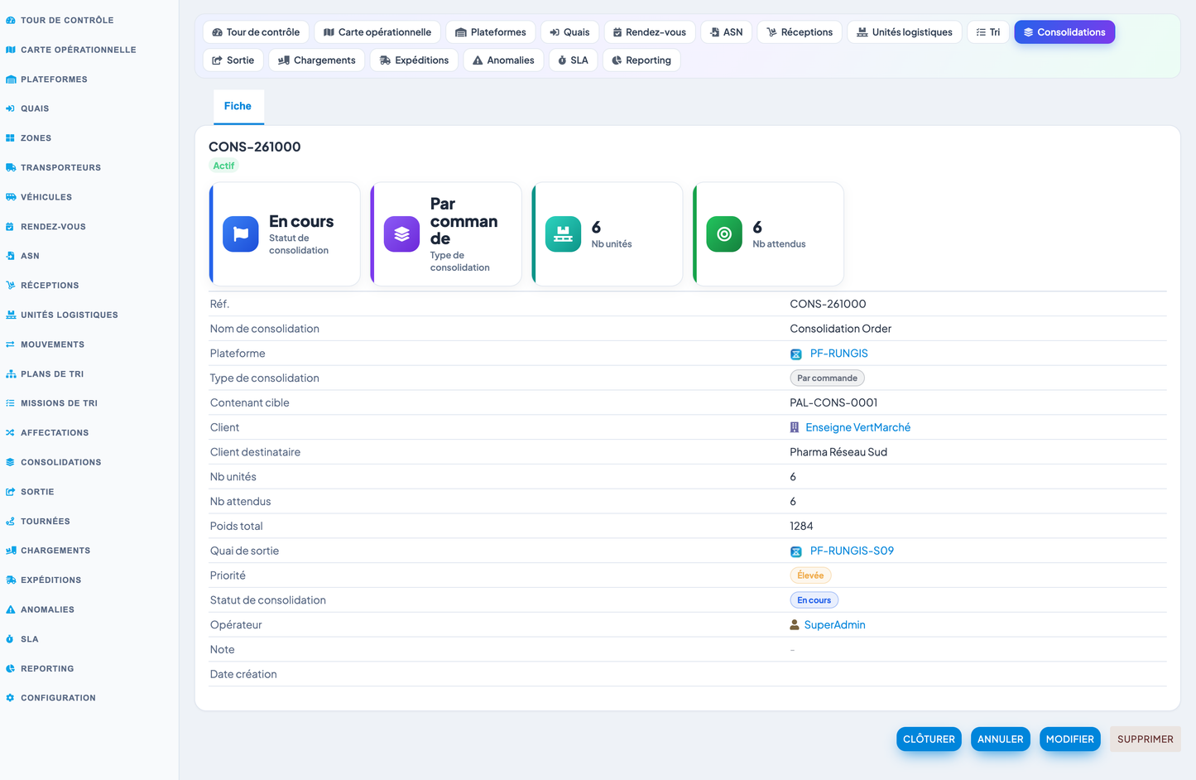Open Véhicules in the sidebar
This screenshot has height=780, width=1196.
click(x=39, y=197)
